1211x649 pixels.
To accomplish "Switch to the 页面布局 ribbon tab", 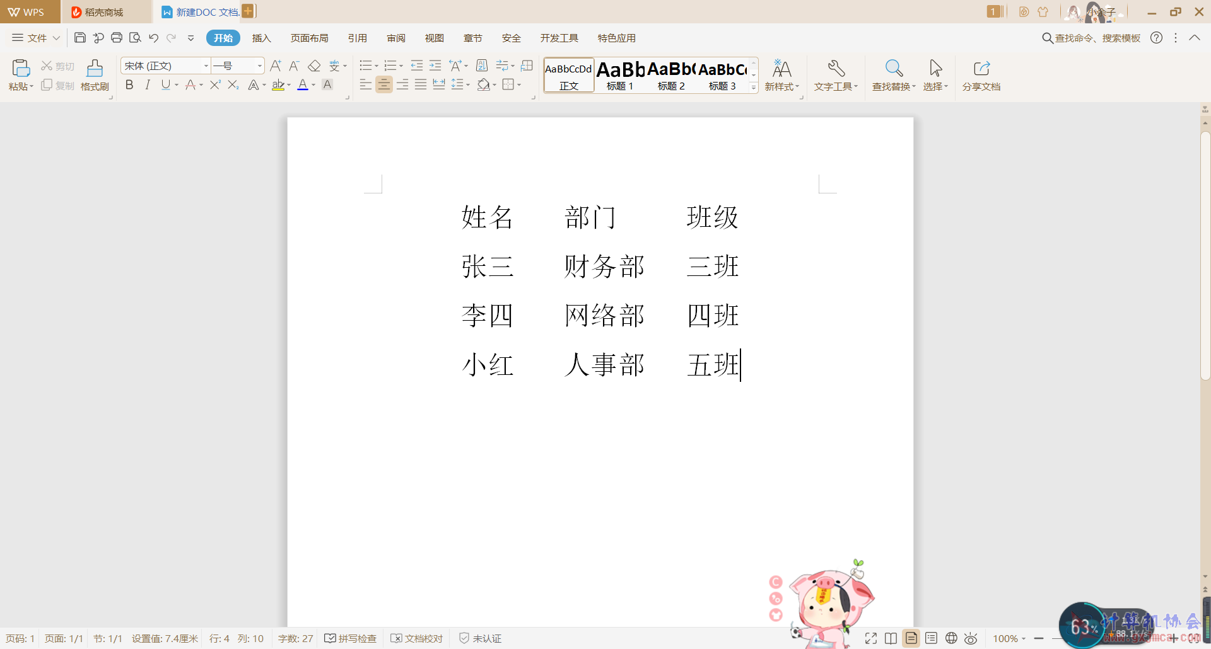I will (310, 38).
